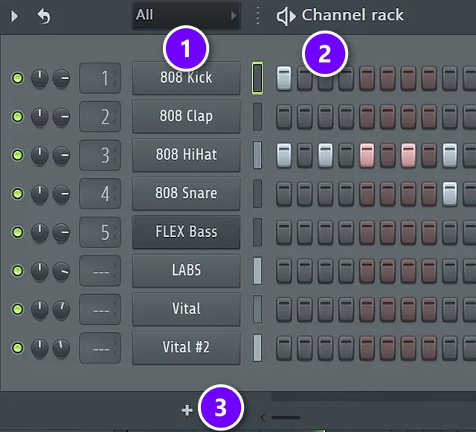Turn off the first 808 Kick step

284,78
